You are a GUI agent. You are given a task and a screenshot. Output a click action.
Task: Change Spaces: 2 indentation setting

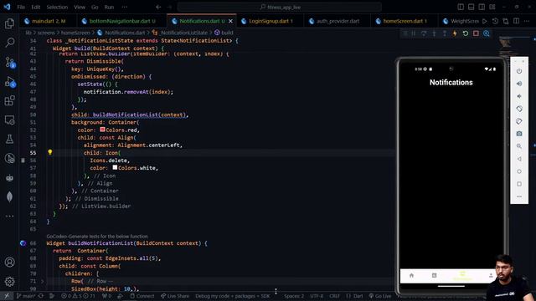[294, 296]
